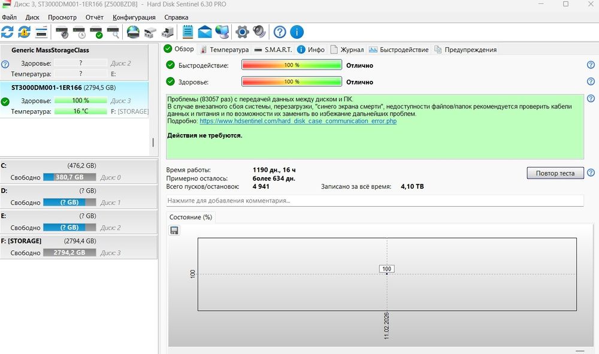The height and width of the screenshot is (354, 599).
Task: Click the disk icon with green check
Action: point(96,32)
